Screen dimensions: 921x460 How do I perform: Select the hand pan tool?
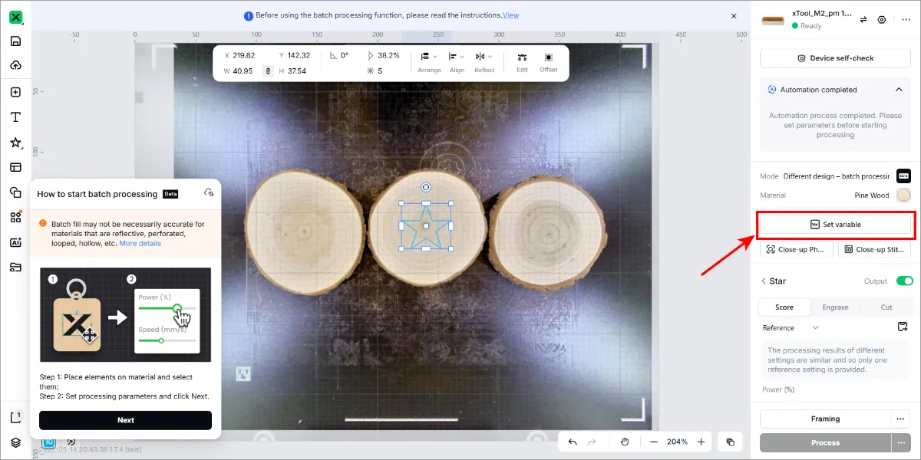(625, 442)
